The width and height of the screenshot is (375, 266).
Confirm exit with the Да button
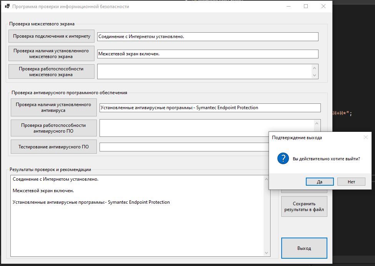point(320,181)
